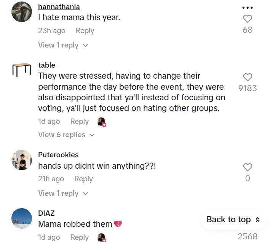The width and height of the screenshot is (270, 242).
Task: Like table's comment with the heart icon
Action: coord(248,77)
